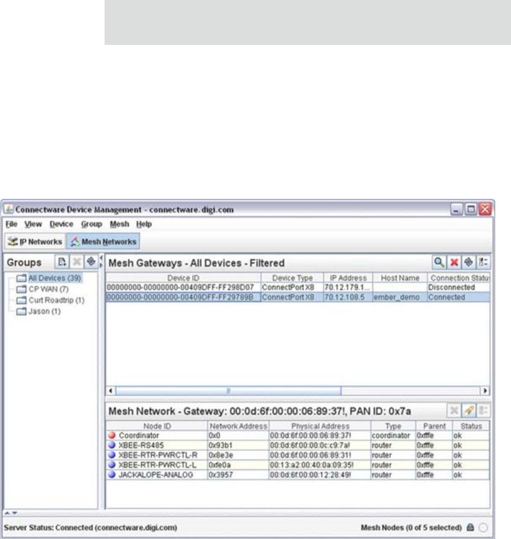Click the ember_demo host name cell
The width and height of the screenshot is (511, 539).
(x=400, y=297)
